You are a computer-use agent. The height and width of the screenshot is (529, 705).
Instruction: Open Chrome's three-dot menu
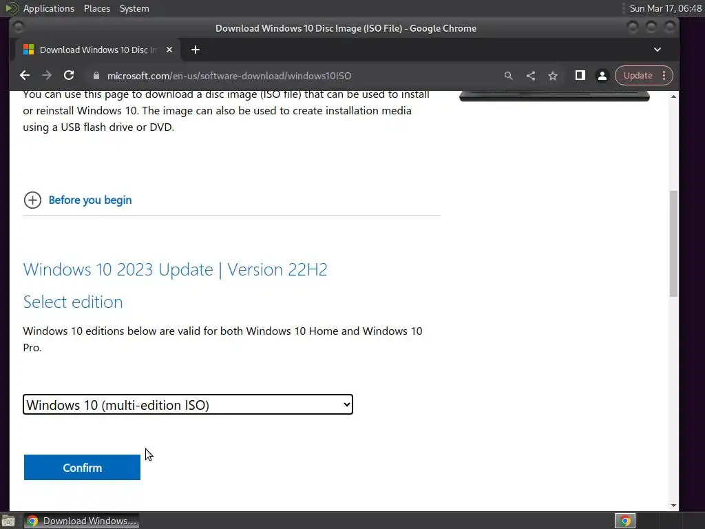point(664,76)
